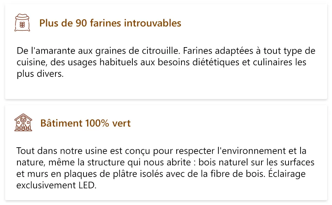Image resolution: width=332 pixels, height=205 pixels.
Task: Click the number "90" in the first heading
Action: click(81, 23)
